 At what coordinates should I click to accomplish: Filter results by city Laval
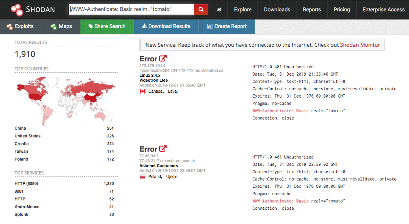pos(173,91)
